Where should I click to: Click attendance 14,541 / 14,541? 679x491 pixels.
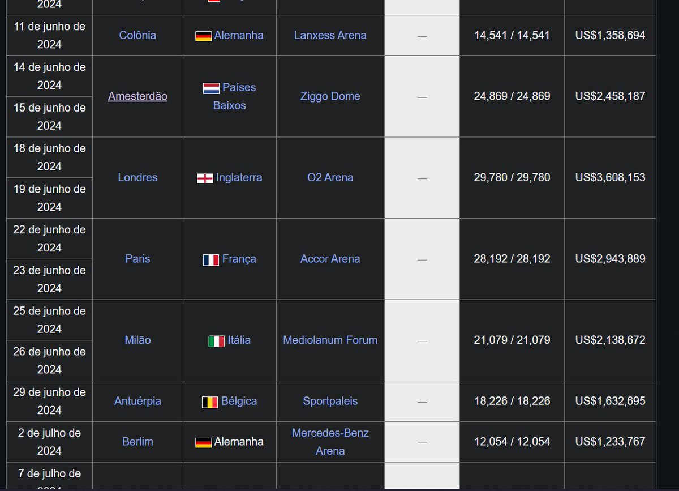click(512, 35)
